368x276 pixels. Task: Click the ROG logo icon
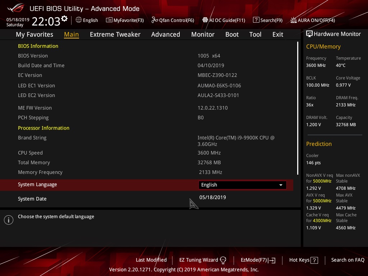coord(16,8)
